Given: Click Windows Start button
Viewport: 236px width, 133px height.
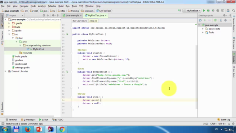Looking at the screenshot, I should [x=5, y=129].
